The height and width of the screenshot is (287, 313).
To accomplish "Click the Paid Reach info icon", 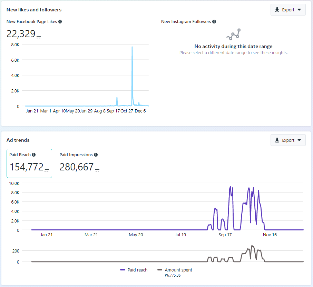I will 34,155.
